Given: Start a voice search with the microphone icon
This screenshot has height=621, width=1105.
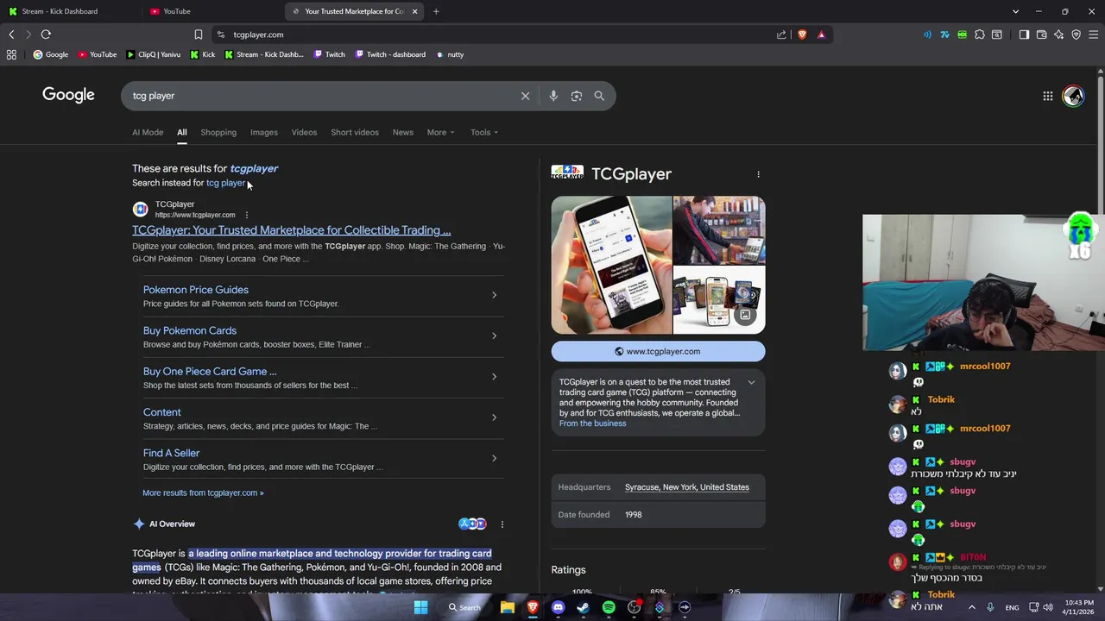Looking at the screenshot, I should coord(553,96).
